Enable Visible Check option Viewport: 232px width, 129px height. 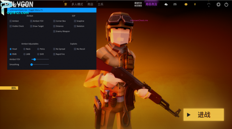[11, 26]
